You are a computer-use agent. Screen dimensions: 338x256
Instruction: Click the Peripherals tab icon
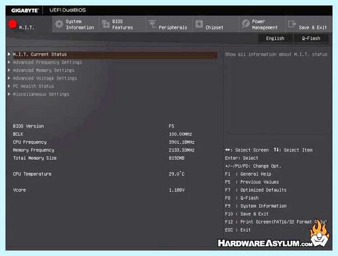tap(152, 24)
